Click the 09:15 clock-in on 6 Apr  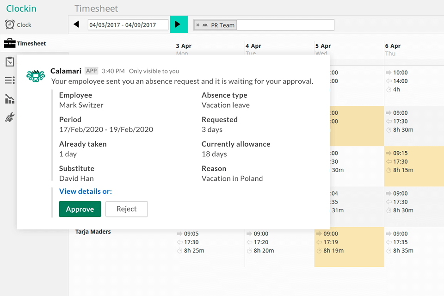point(401,153)
